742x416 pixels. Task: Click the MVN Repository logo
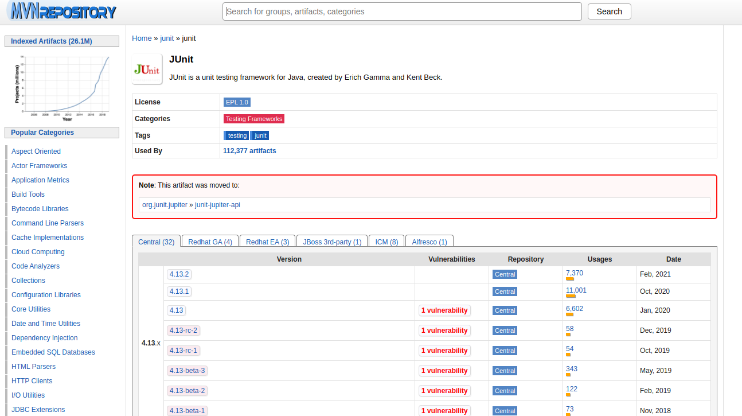(x=62, y=11)
